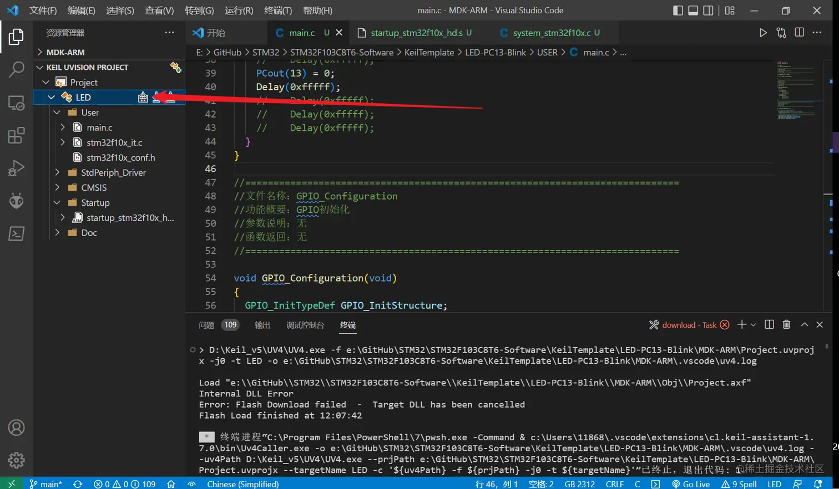This screenshot has height=489, width=839.
Task: Open the Remote Explorer activity icon
Action: (16, 103)
